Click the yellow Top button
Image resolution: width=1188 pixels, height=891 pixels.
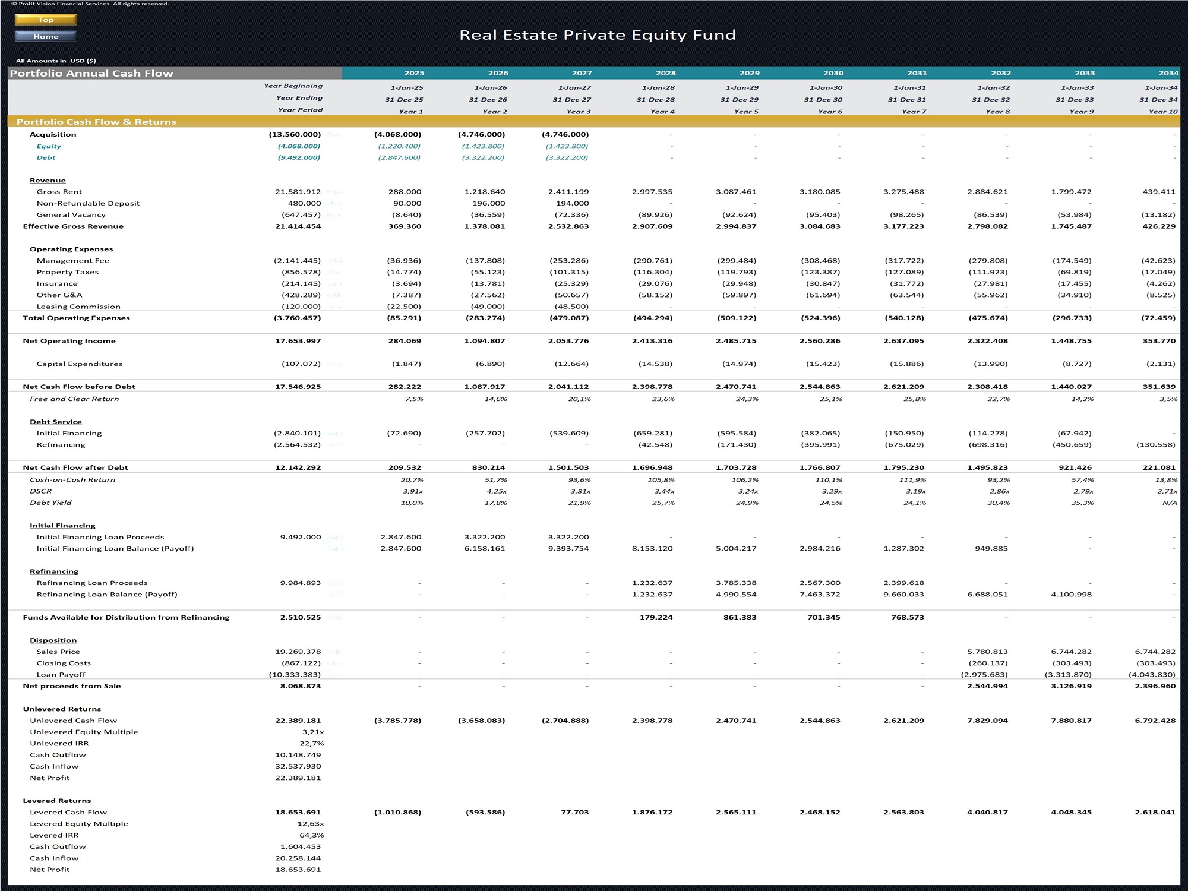[46, 20]
